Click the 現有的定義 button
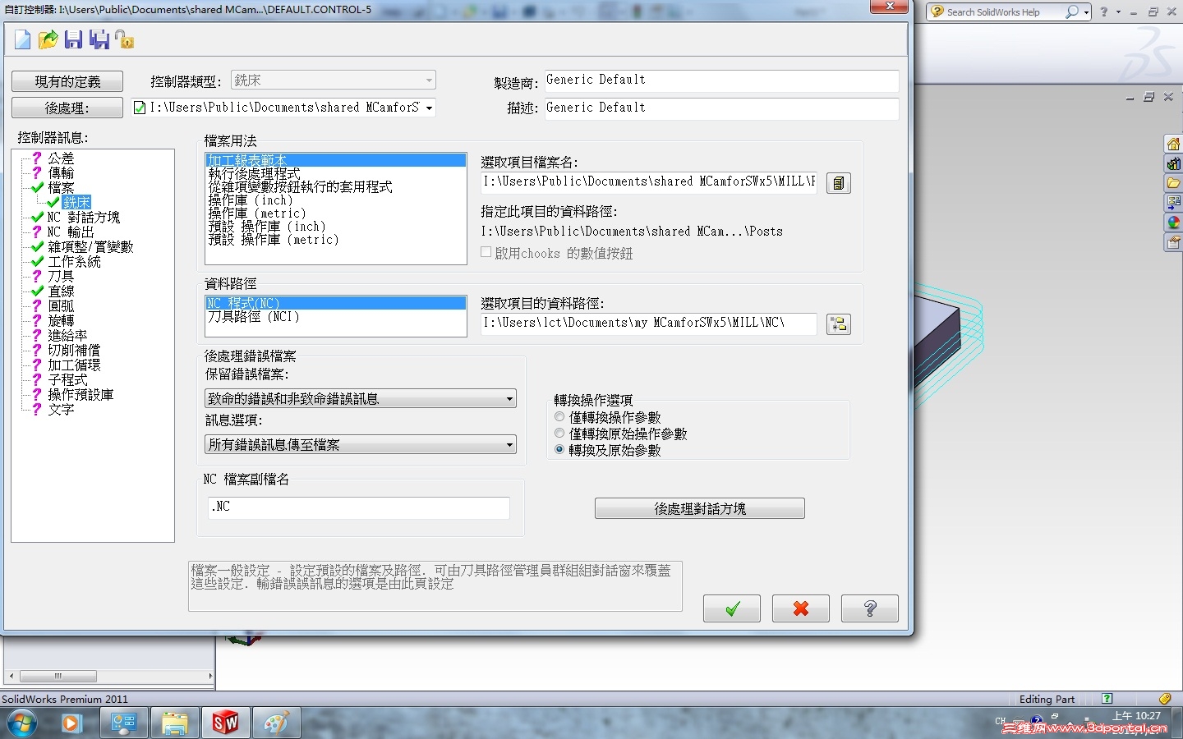 (67, 81)
